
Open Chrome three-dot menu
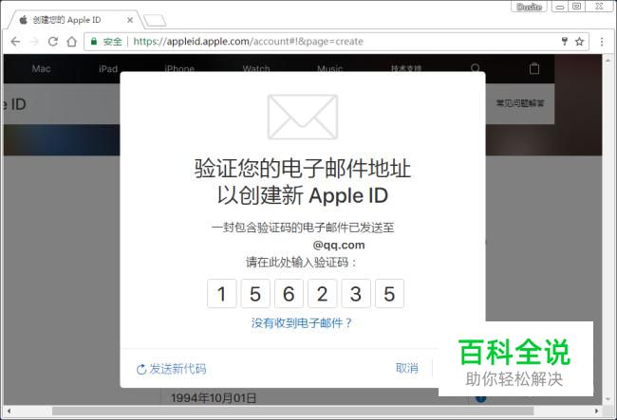[x=602, y=42]
